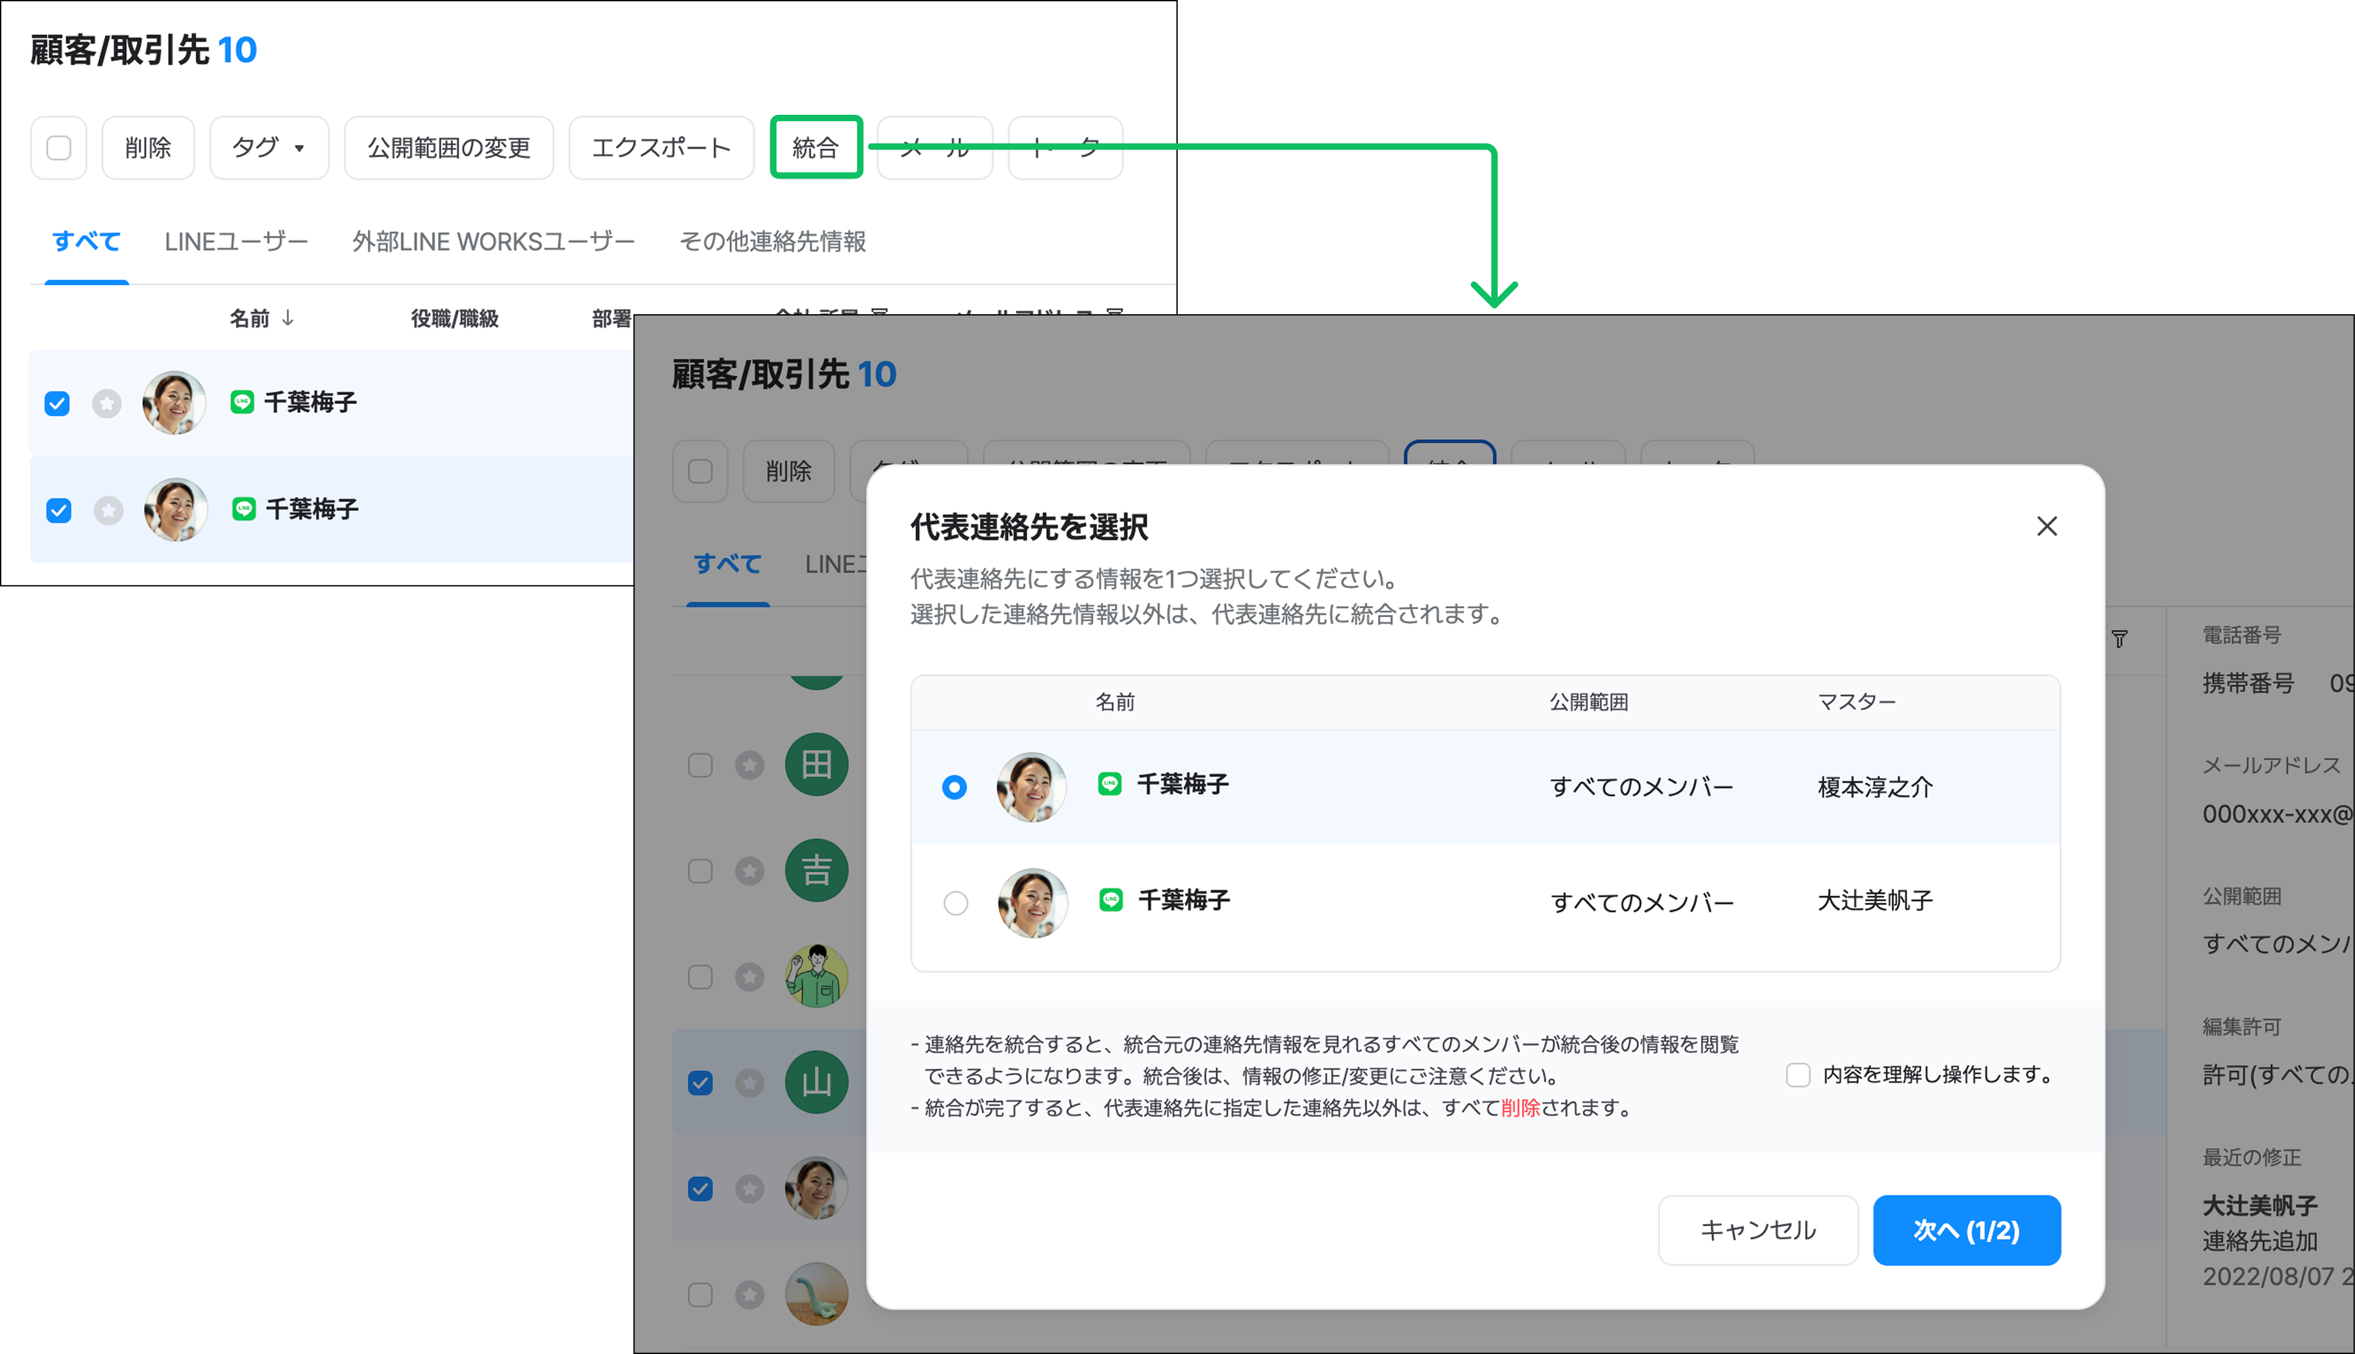Screen dimensions: 2355x1354
Task: Open the 吉 avatar contact
Action: pos(816,870)
